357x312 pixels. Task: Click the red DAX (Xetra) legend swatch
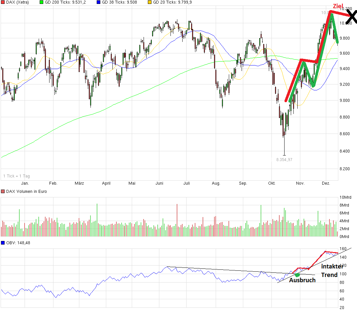tap(3, 2)
